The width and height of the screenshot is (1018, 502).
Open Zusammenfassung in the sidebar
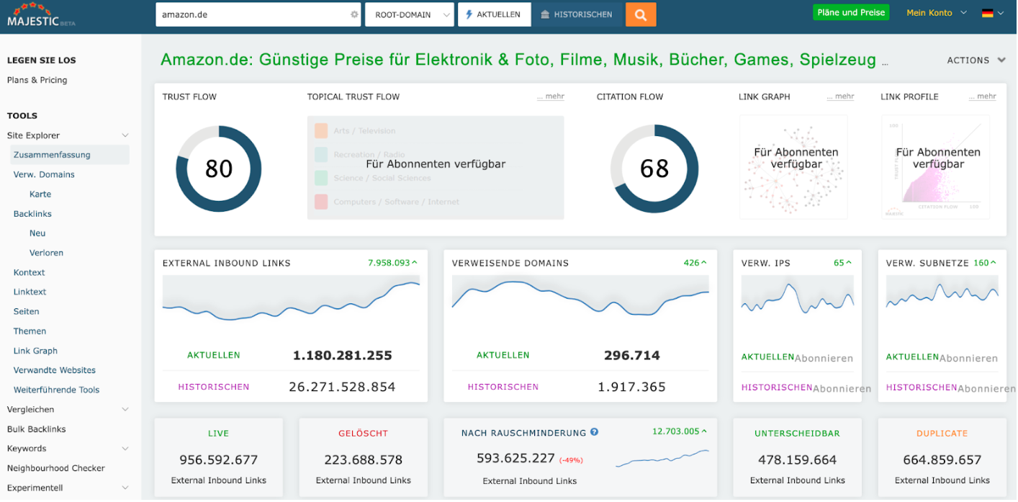[x=70, y=155]
